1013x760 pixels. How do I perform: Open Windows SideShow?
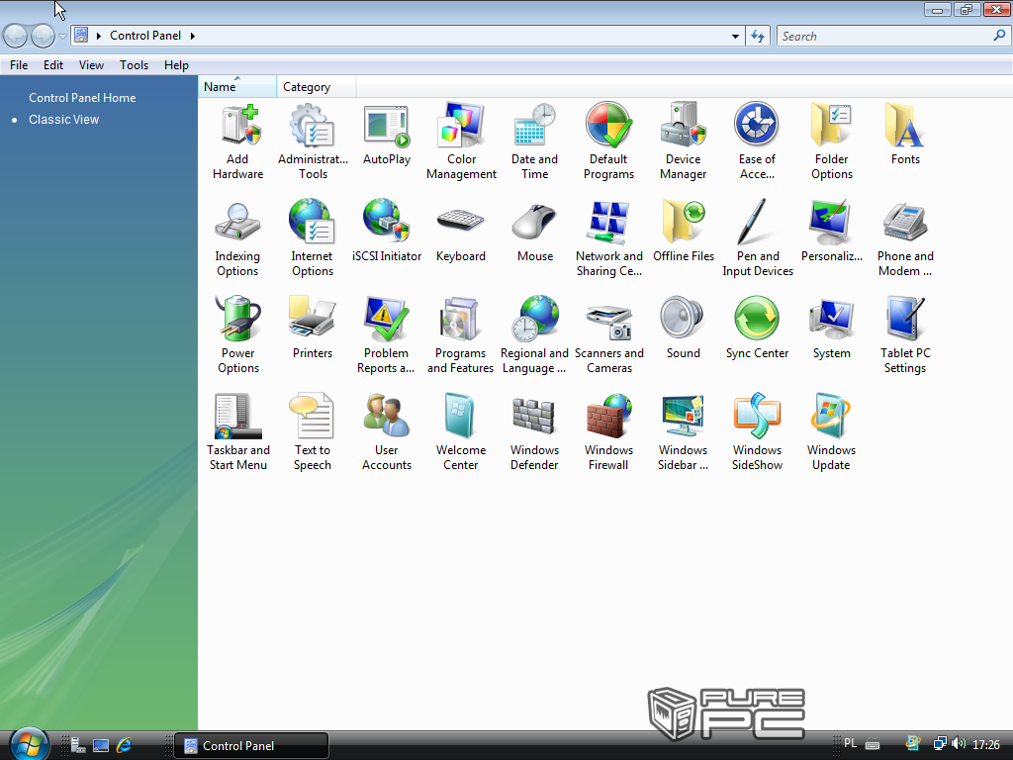tap(757, 433)
